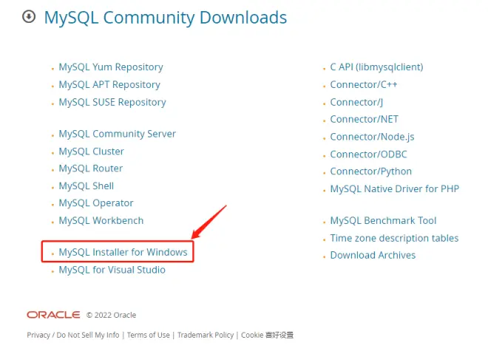
Task: Open the MySQL Cluster link
Action: tap(92, 152)
